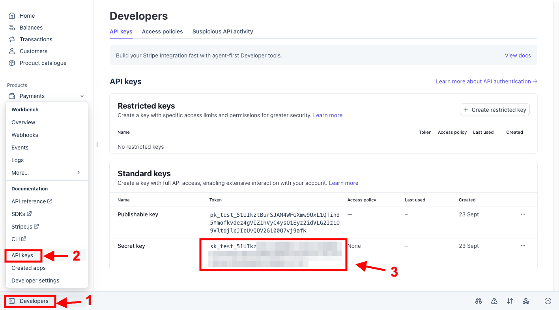This screenshot has width=559, height=310.
Task: Click the up-down arrows icon in bottom bar
Action: [510, 301]
